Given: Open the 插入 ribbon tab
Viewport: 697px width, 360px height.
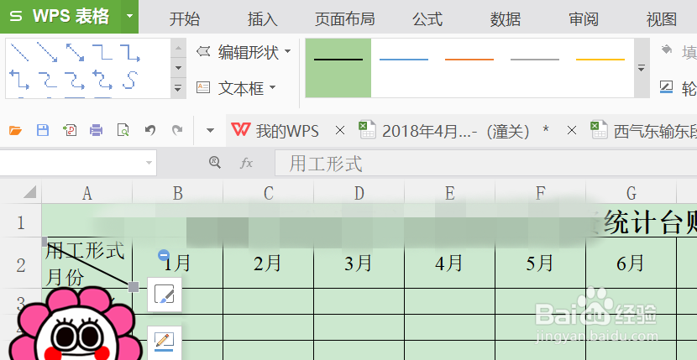Looking at the screenshot, I should (x=262, y=19).
